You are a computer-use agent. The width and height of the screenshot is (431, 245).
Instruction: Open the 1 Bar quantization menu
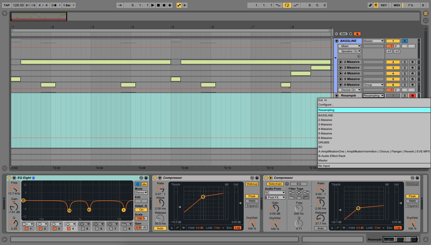pyautogui.click(x=69, y=5)
